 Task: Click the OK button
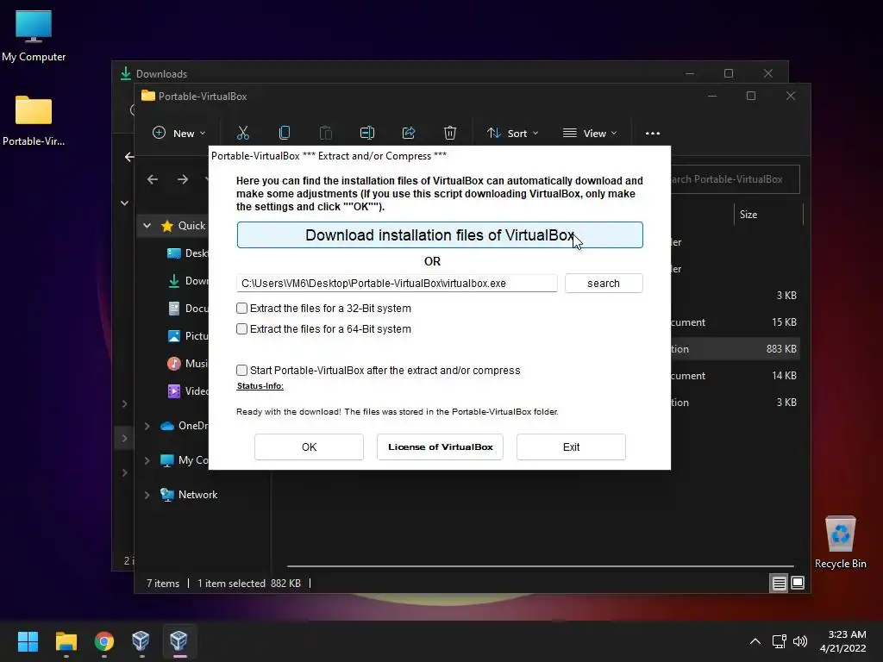point(309,447)
